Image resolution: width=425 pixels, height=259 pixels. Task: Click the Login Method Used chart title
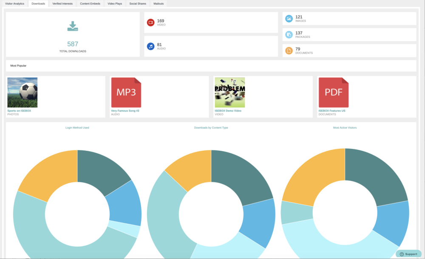point(77,128)
